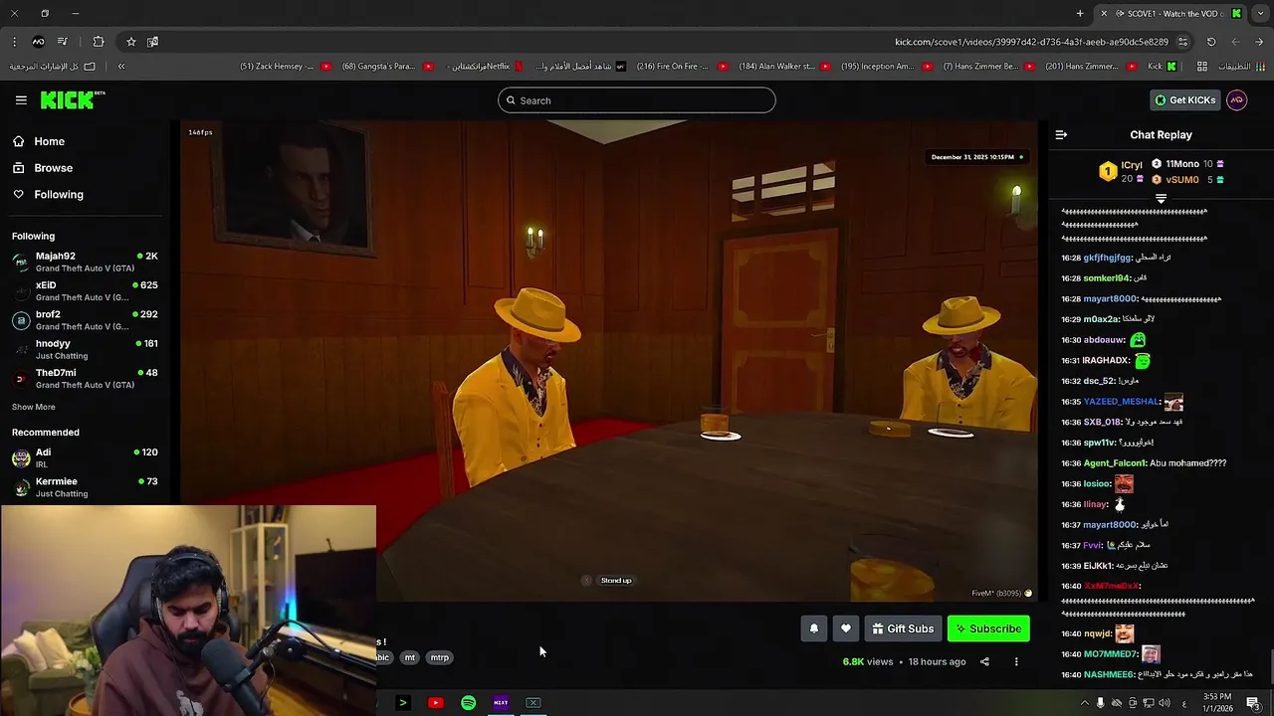The height and width of the screenshot is (716, 1274).
Task: Follow the channel with the heart button
Action: pos(846,628)
